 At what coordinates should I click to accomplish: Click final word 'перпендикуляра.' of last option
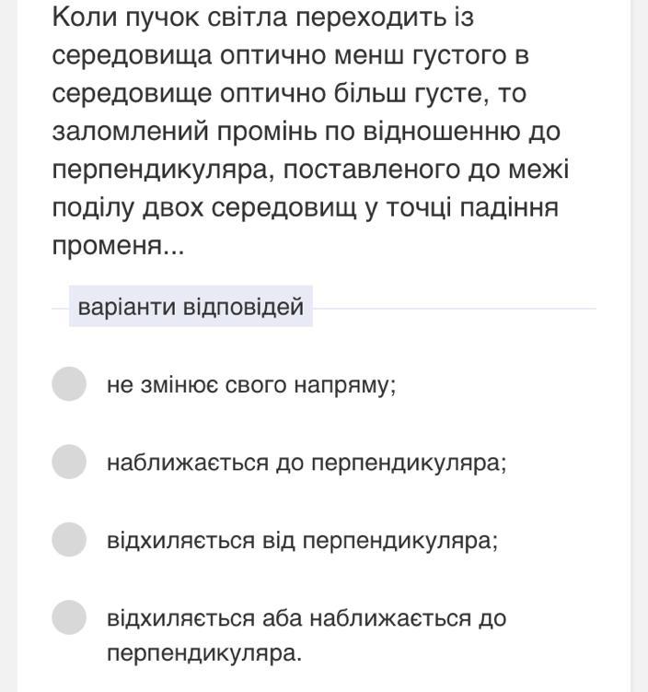204,653
